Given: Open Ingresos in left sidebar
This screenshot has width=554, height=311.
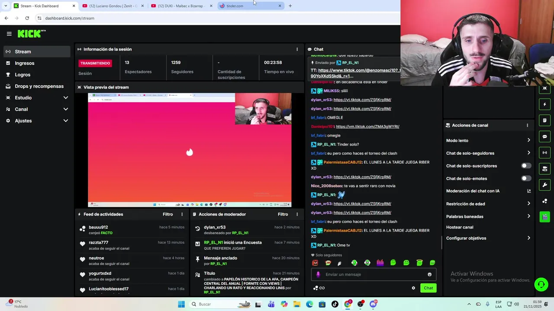Looking at the screenshot, I should click(x=37, y=63).
